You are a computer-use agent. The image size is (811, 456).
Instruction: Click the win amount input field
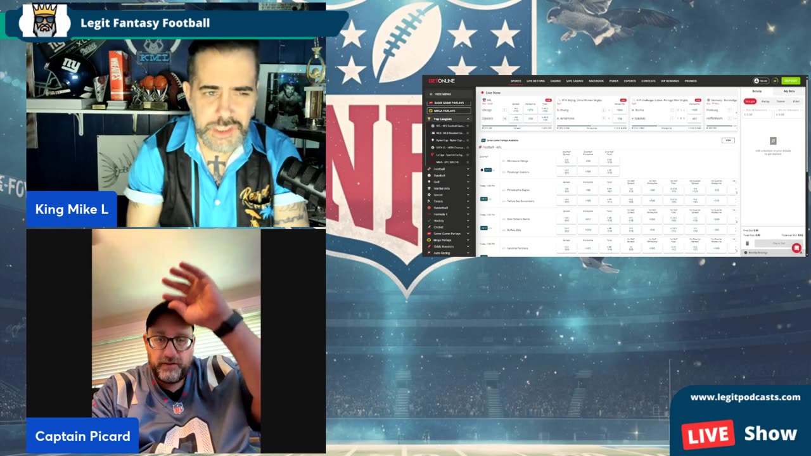pos(789,114)
